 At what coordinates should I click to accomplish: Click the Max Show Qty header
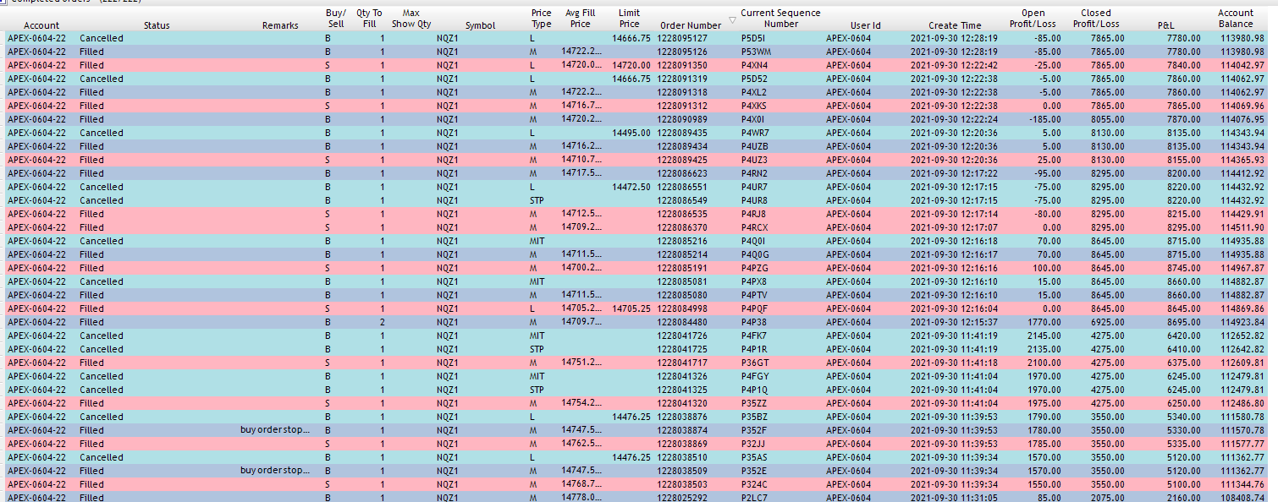coord(411,19)
